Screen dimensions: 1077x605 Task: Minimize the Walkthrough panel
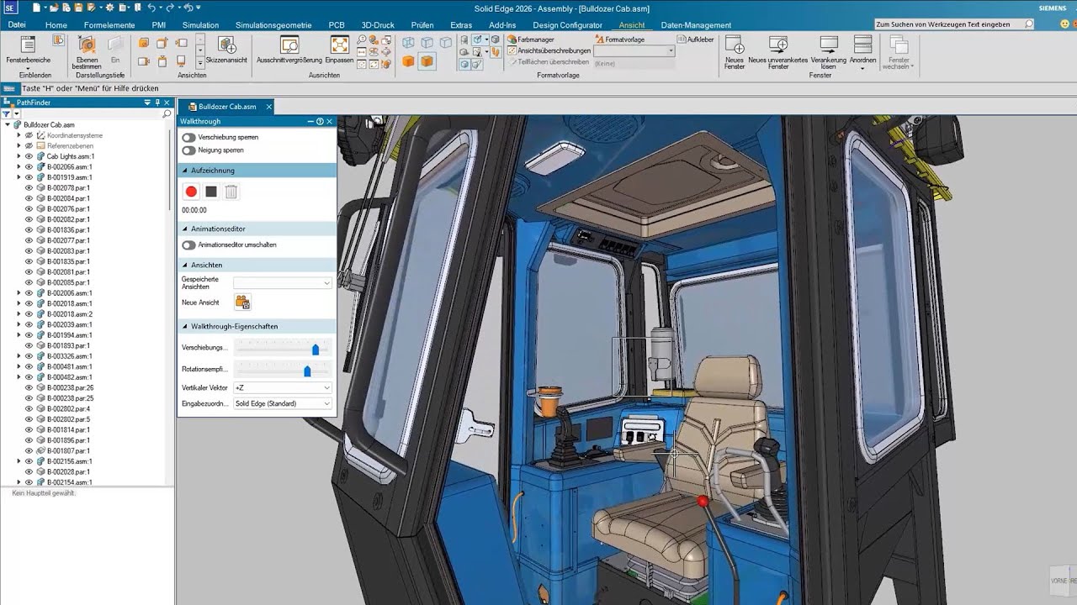310,121
